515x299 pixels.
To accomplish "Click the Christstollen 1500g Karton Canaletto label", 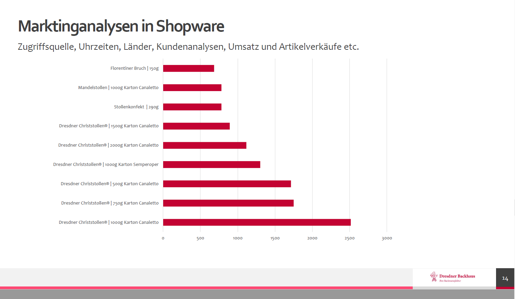I will pyautogui.click(x=109, y=126).
